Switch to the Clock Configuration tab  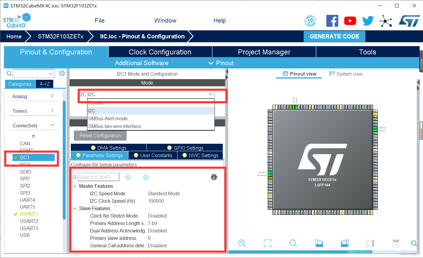tap(160, 52)
